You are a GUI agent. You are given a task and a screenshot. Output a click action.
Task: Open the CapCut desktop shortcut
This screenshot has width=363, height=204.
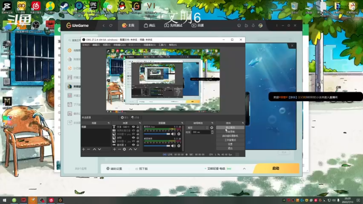[7, 6]
